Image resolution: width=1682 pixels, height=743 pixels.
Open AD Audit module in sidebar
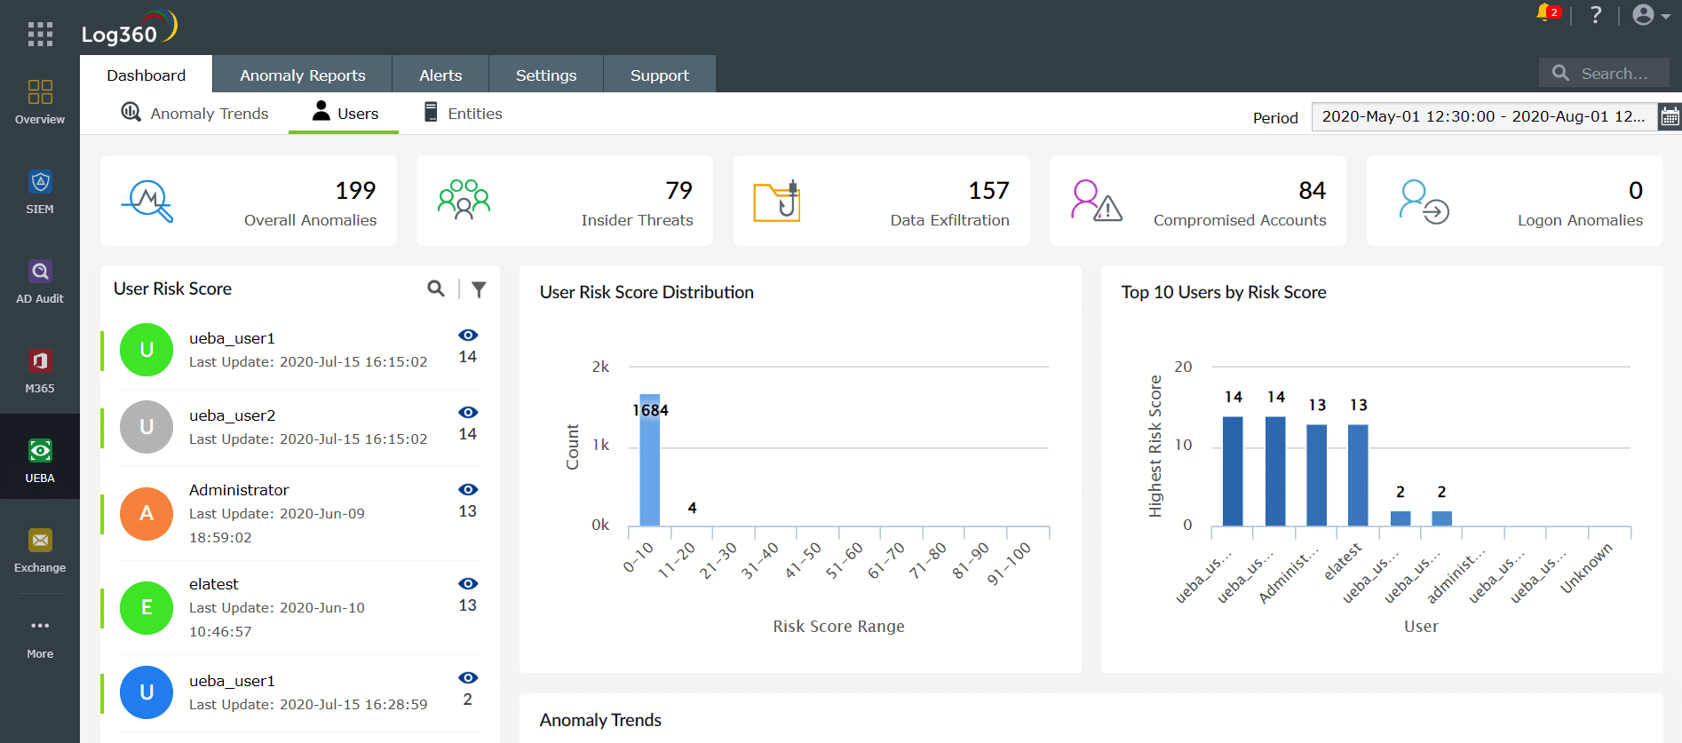pyautogui.click(x=40, y=281)
